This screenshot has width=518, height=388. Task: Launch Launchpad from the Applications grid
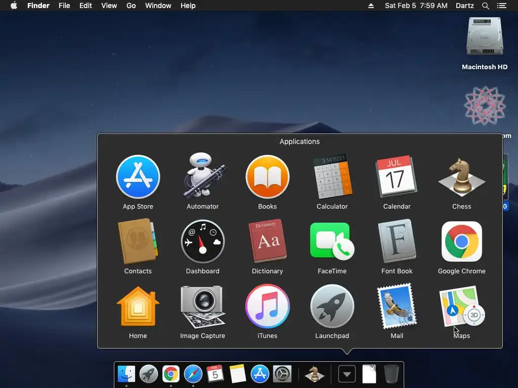pyautogui.click(x=332, y=306)
